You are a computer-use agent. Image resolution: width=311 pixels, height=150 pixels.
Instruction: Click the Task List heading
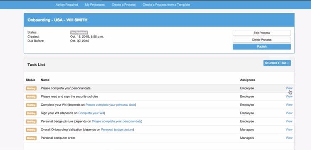tap(36, 65)
